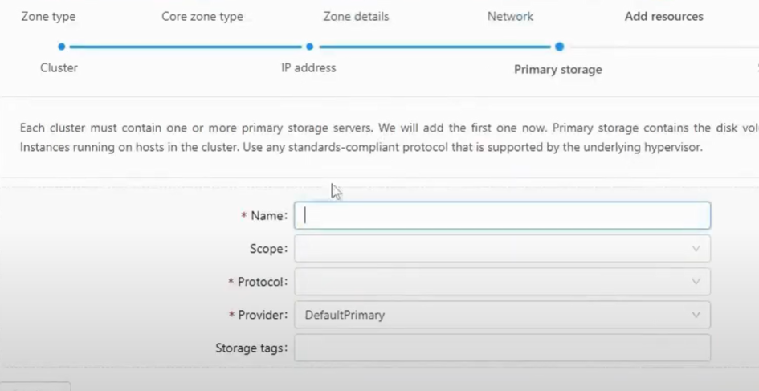Click the Cluster sub-step dot

[x=62, y=47]
